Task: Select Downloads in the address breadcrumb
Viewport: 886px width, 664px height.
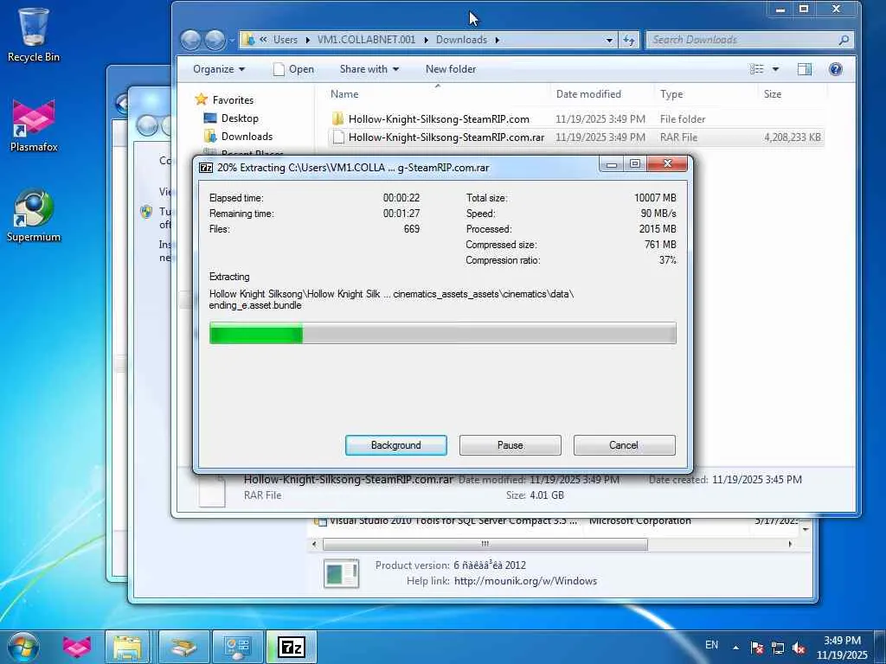Action: (461, 40)
